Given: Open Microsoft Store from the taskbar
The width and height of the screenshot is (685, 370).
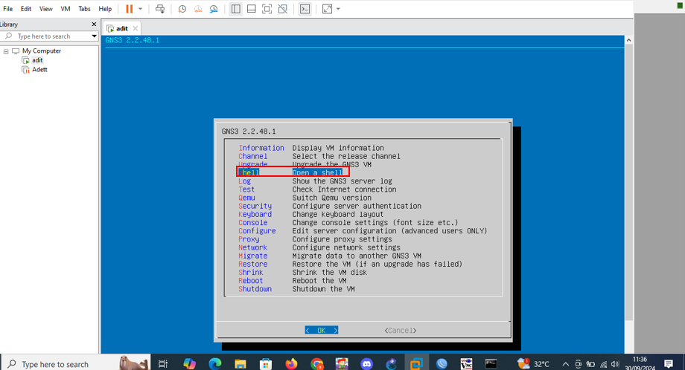Looking at the screenshot, I should point(266,364).
